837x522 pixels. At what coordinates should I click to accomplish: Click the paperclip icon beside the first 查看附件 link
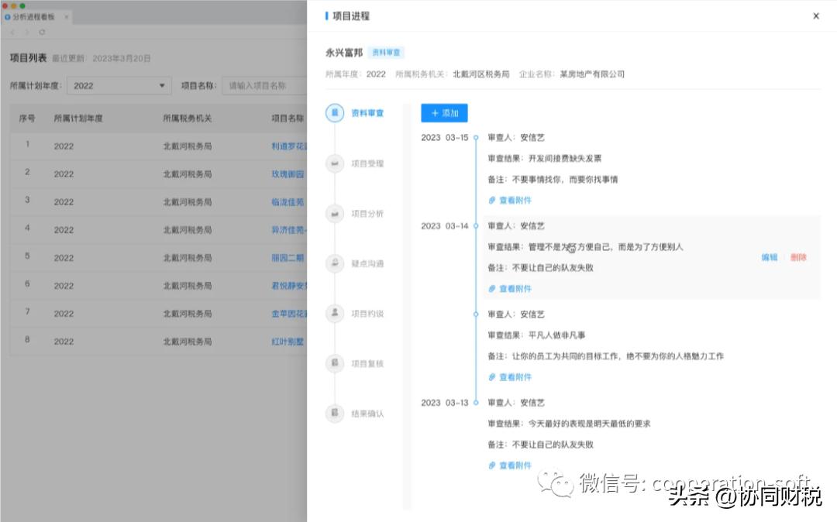click(x=493, y=200)
